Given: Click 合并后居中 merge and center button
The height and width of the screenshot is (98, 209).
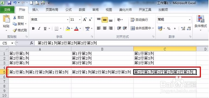Looking at the screenshot, I should coord(141,28).
